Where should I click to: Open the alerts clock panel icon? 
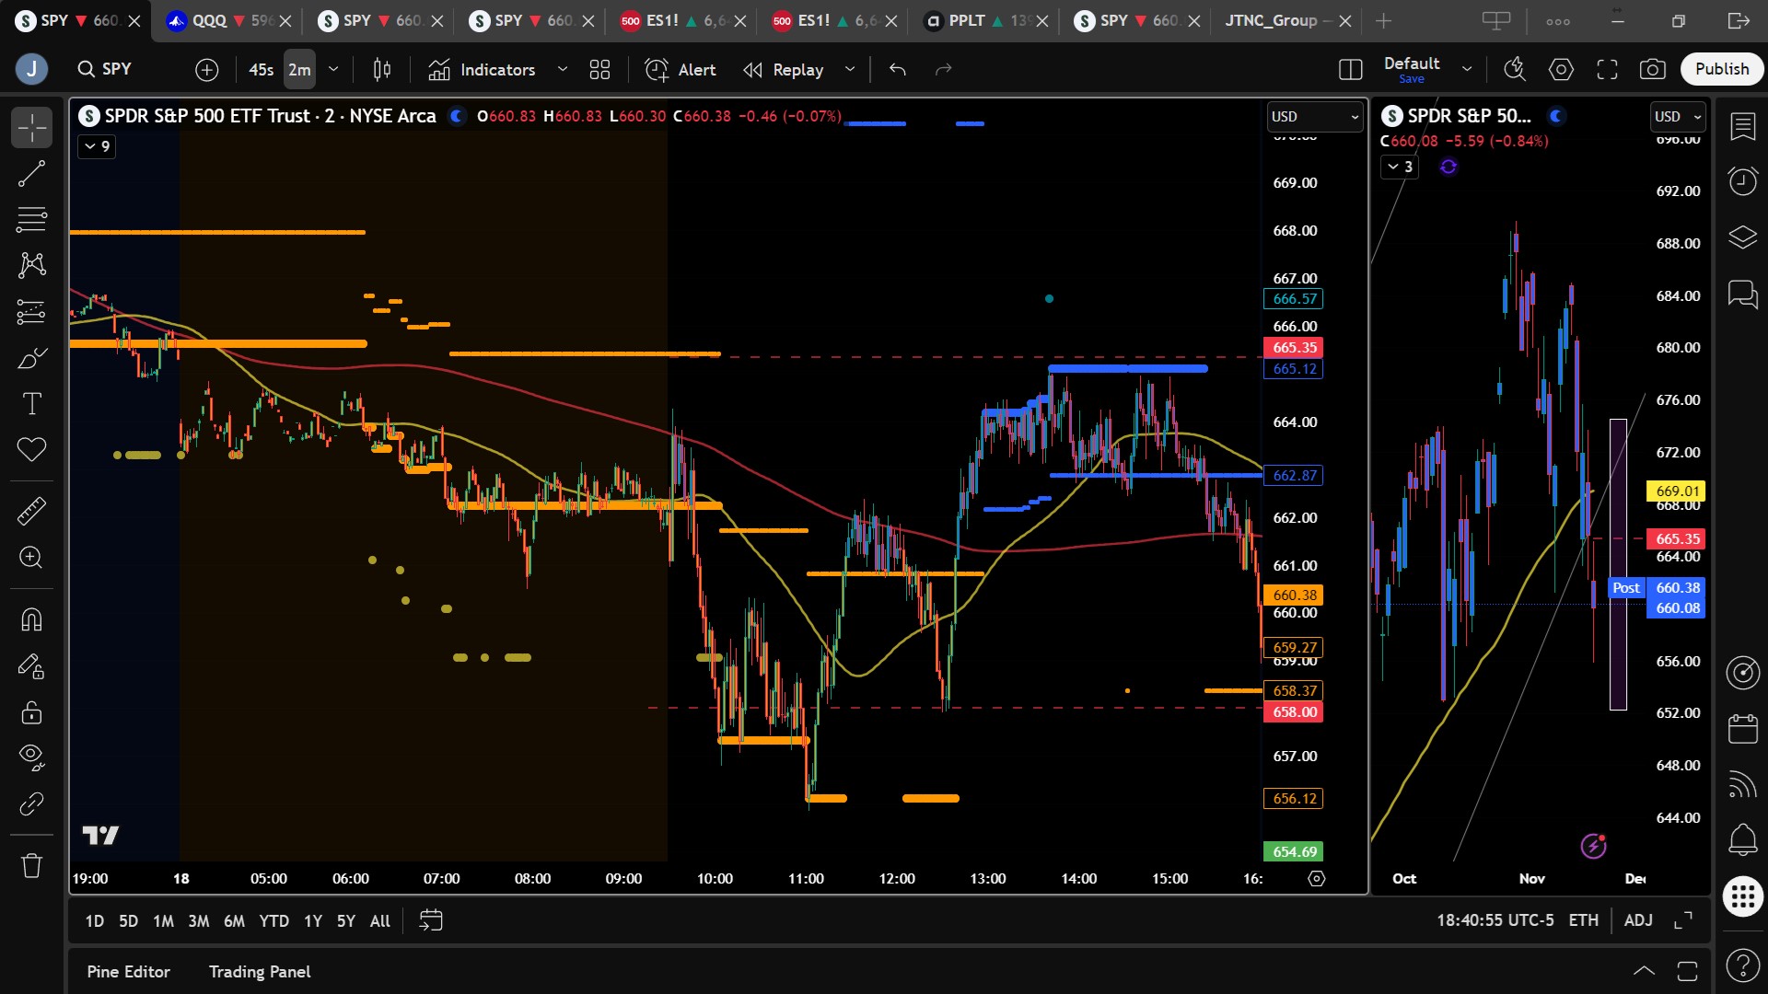click(x=1742, y=180)
